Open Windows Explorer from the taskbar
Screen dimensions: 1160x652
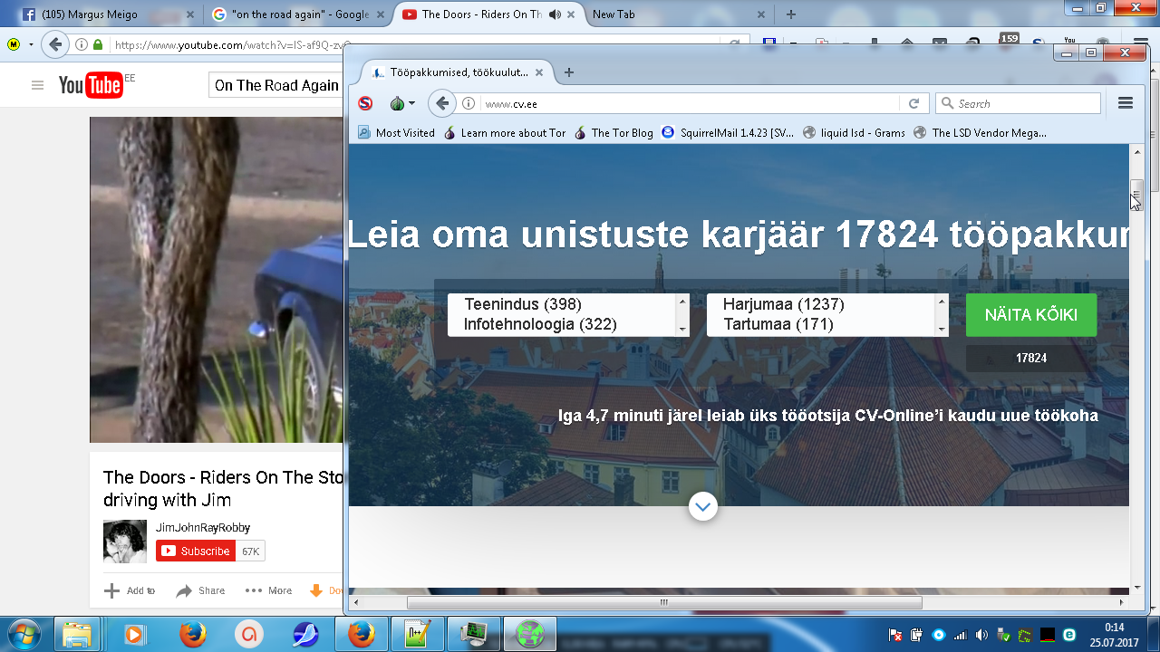click(x=77, y=635)
